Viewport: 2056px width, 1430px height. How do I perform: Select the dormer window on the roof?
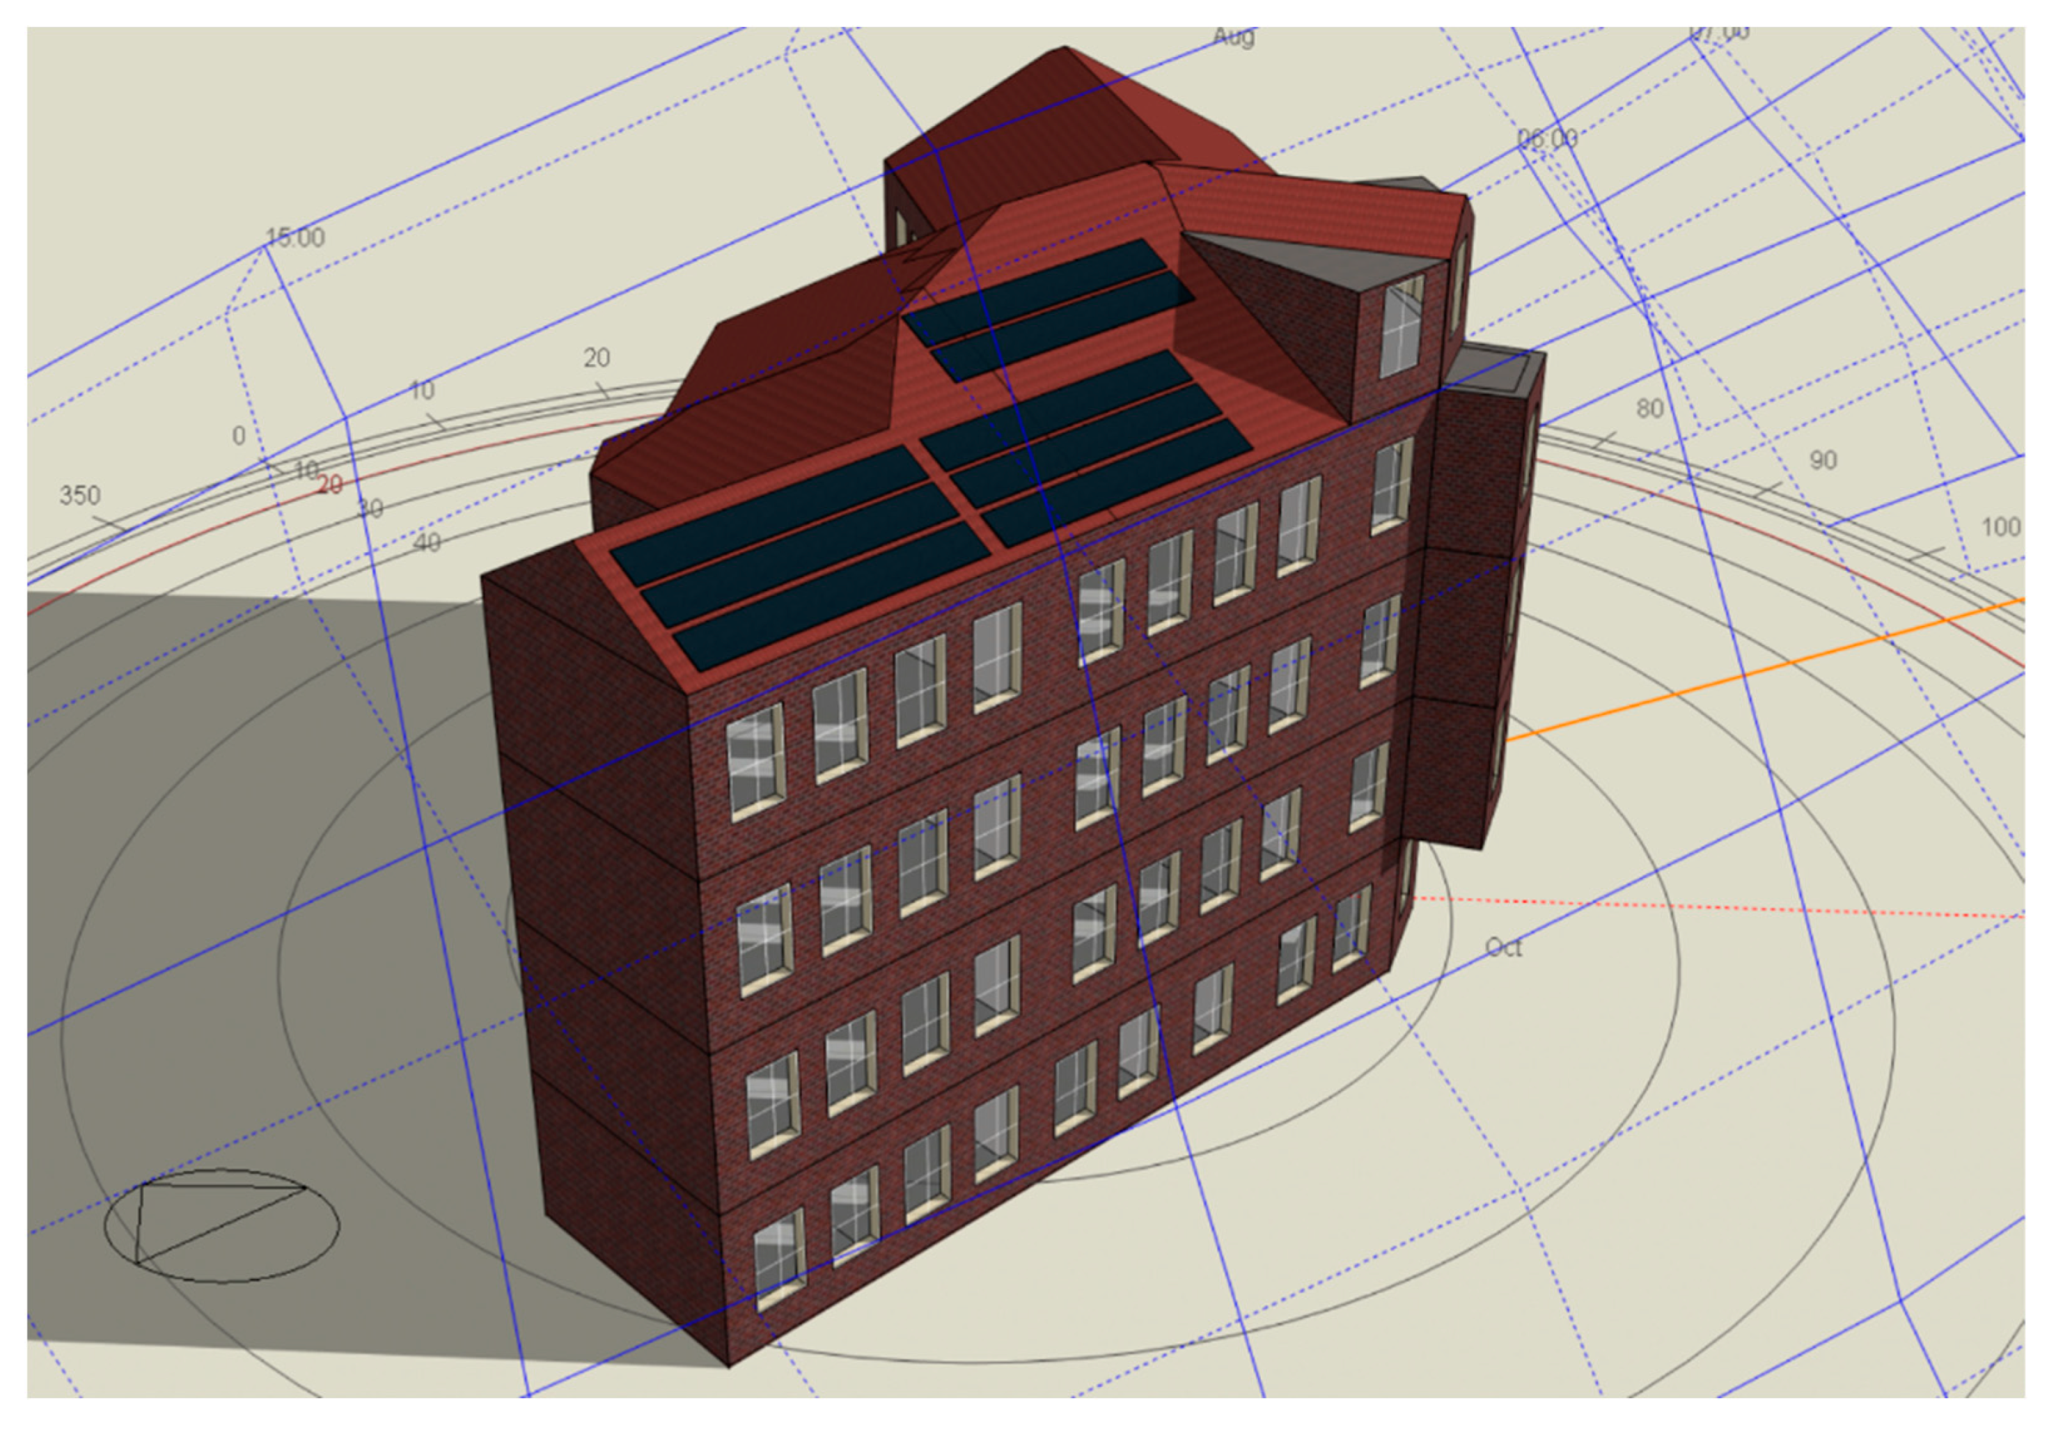pos(1402,327)
